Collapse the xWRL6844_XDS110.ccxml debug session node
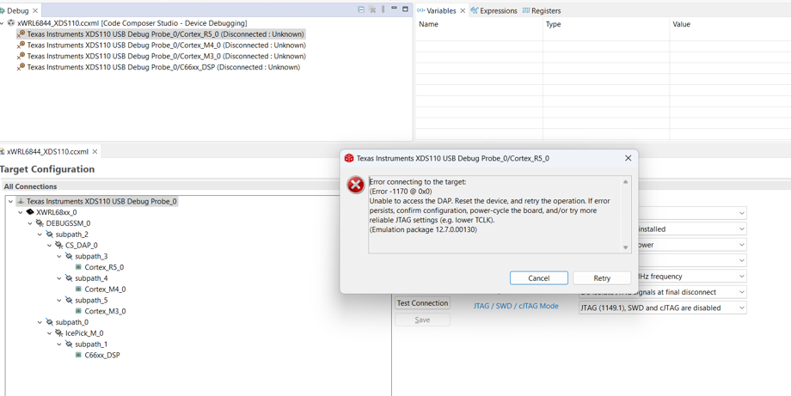 tap(3, 23)
